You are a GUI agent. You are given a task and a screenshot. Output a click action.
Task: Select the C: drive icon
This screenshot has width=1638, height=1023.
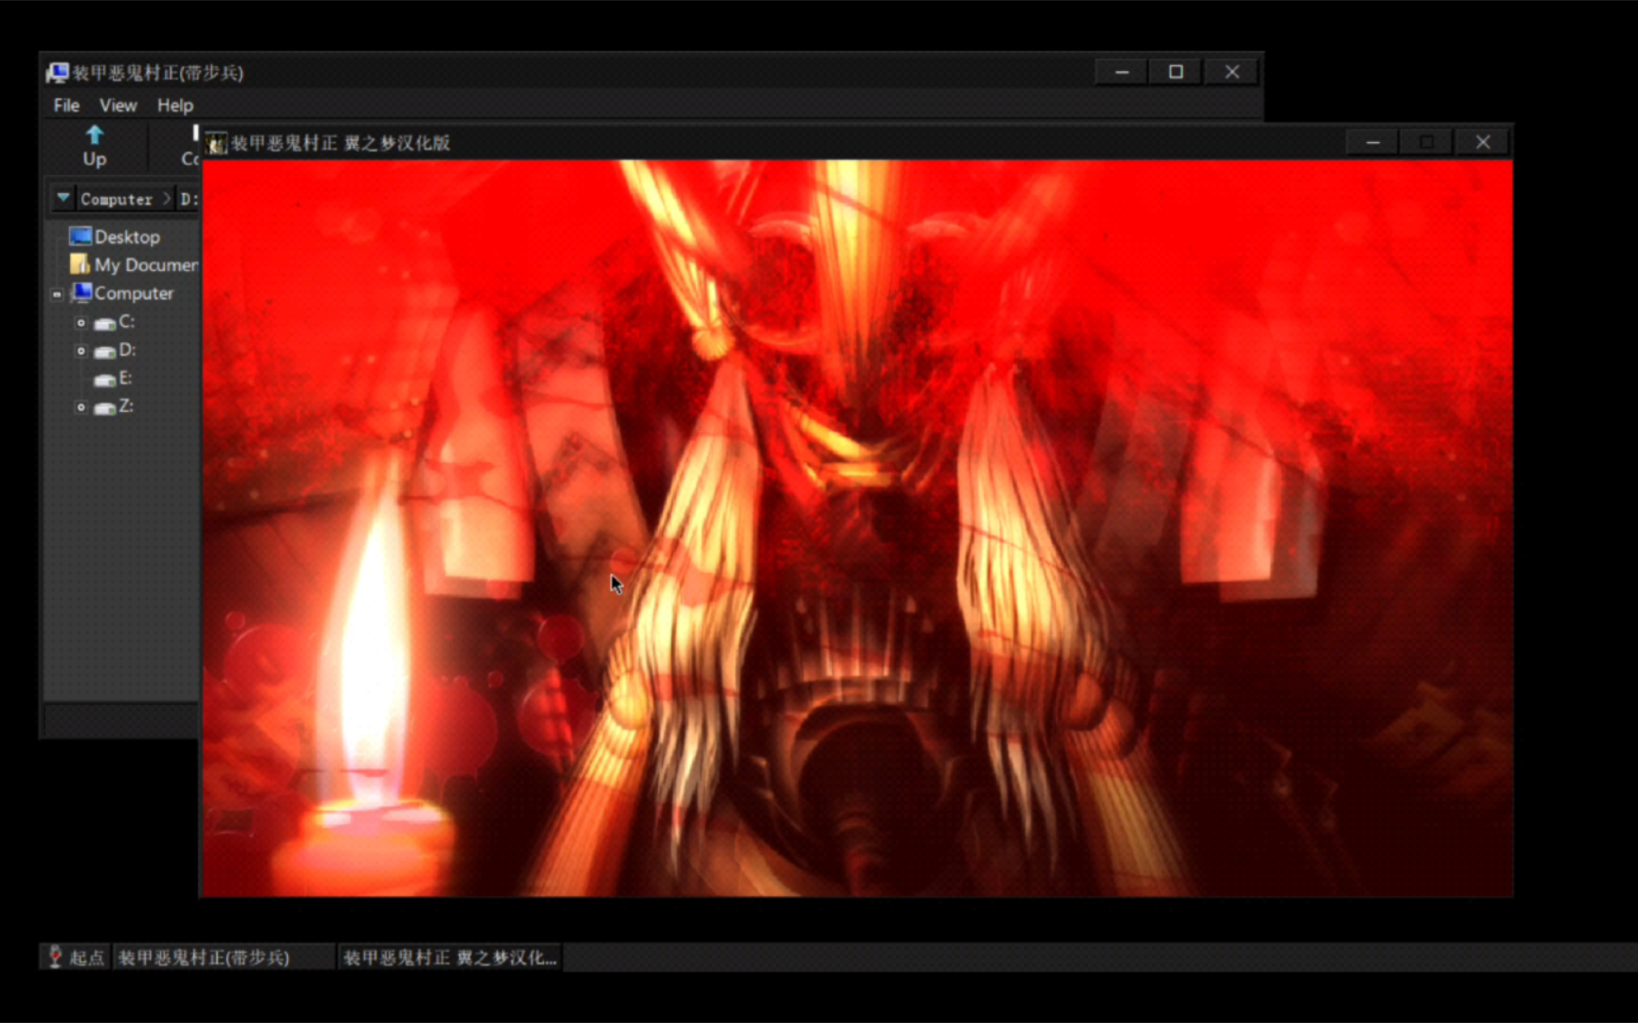point(105,323)
